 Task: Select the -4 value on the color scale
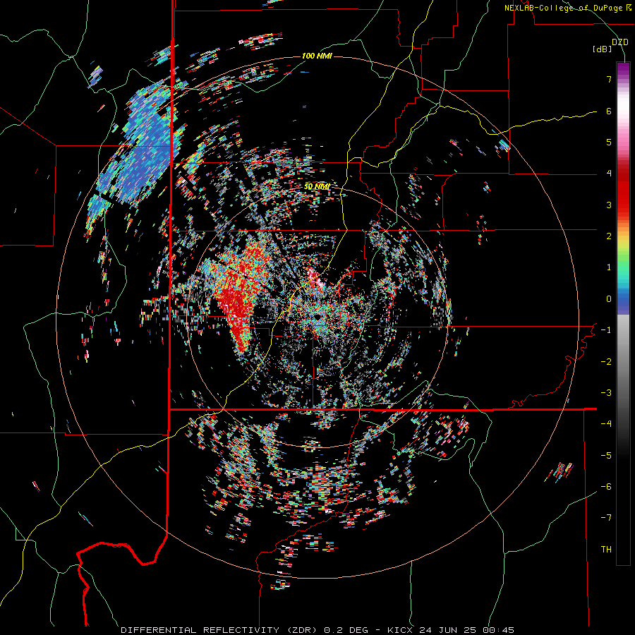606,424
